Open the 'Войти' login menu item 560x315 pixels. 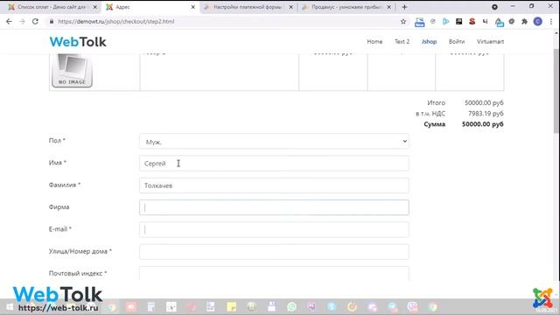coord(457,41)
